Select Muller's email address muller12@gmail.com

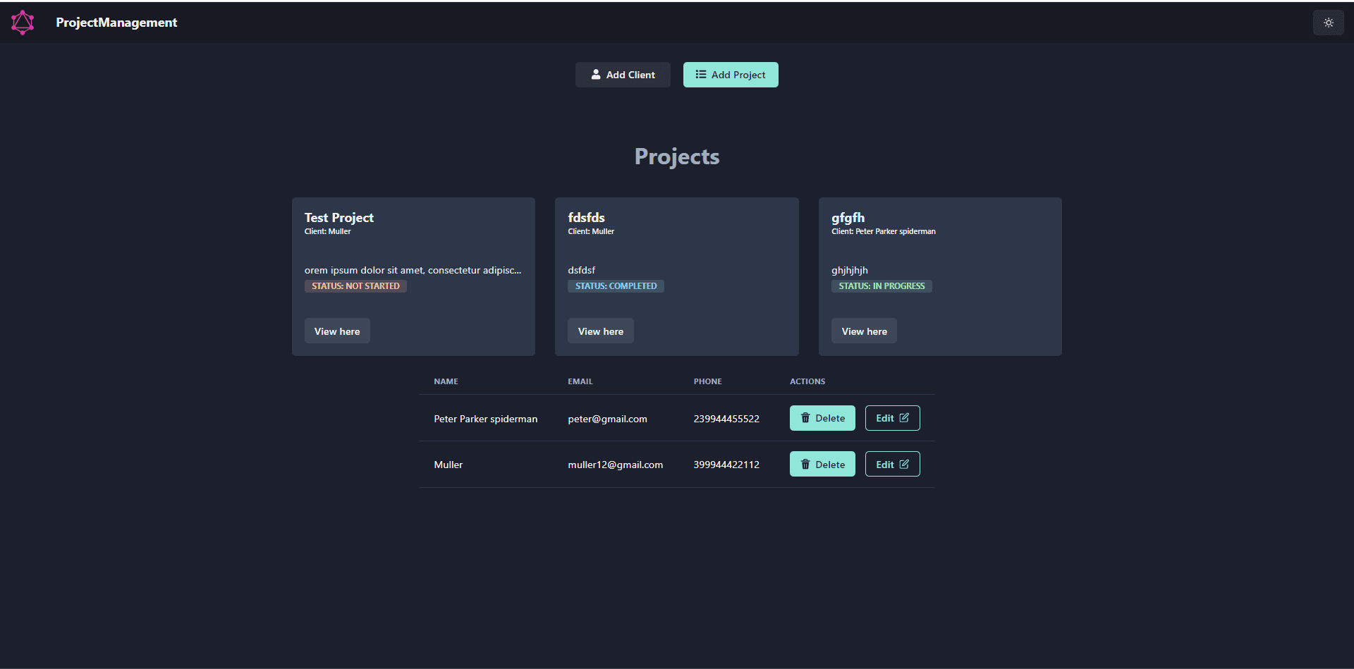click(x=615, y=464)
